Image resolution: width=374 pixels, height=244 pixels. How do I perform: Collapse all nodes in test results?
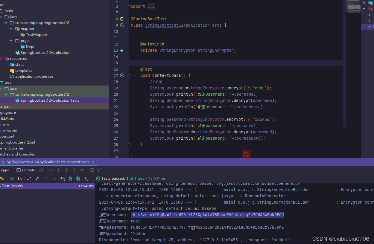pos(37,179)
